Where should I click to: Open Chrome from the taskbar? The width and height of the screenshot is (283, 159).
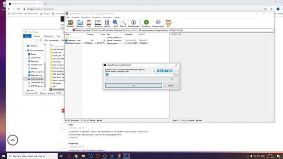(76, 156)
